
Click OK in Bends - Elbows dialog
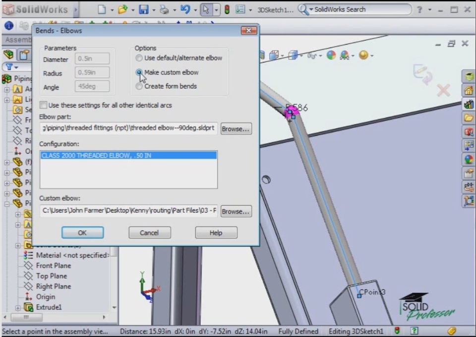[83, 232]
